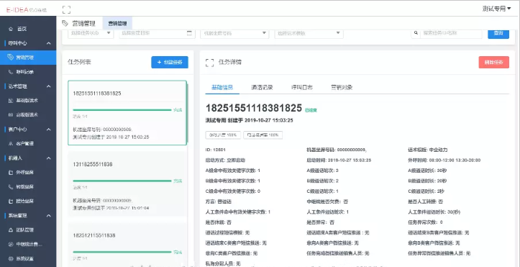Click green 已结束 status label
The width and height of the screenshot is (520, 267).
(x=311, y=110)
